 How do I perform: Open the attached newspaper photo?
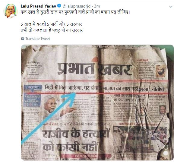pyautogui.click(x=97, y=102)
